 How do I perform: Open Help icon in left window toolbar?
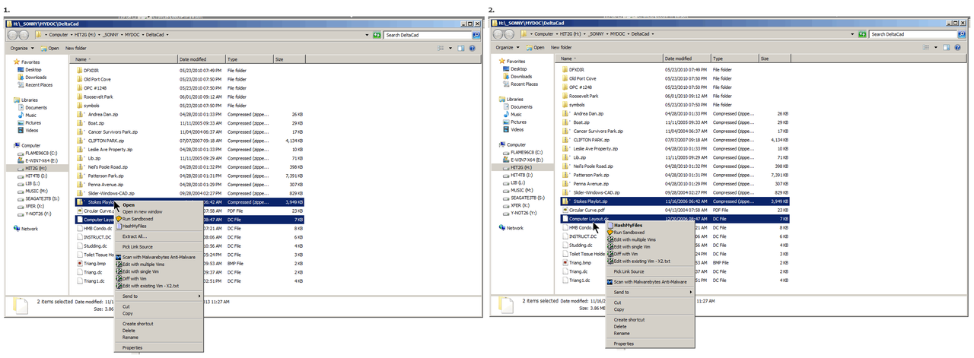473,48
